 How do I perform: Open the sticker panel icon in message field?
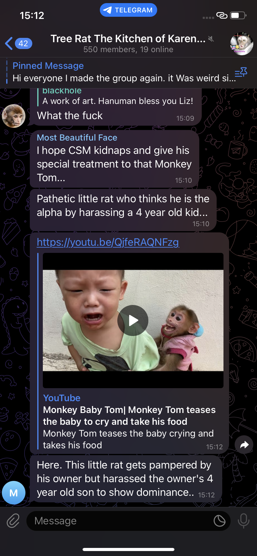[x=219, y=521]
